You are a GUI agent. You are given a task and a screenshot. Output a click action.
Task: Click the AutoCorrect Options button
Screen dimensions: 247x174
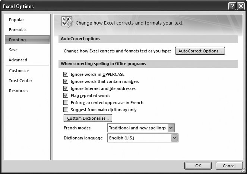[200, 51]
